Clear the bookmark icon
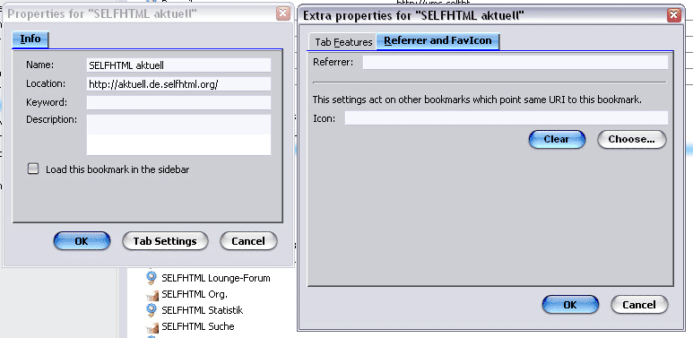This screenshot has width=693, height=338. pyautogui.click(x=557, y=139)
